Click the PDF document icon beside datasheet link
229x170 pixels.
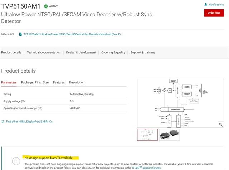coord(20,34)
